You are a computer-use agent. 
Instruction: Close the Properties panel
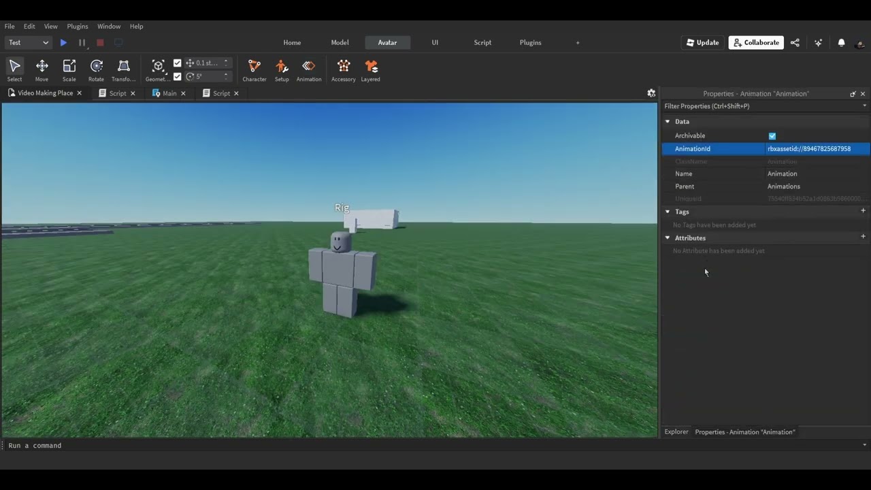(x=863, y=94)
